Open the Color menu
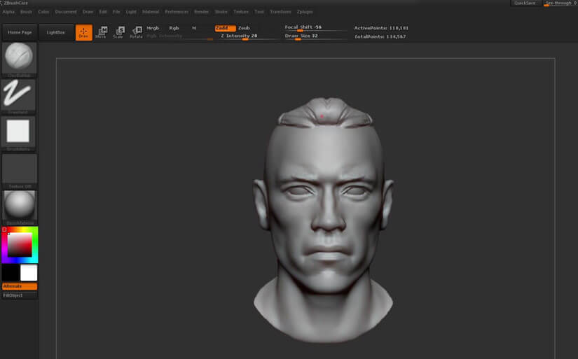The image size is (578, 359). 43,12
